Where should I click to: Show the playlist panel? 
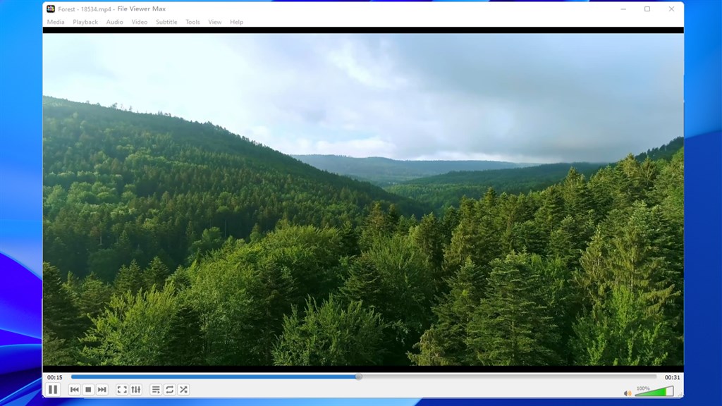point(156,389)
